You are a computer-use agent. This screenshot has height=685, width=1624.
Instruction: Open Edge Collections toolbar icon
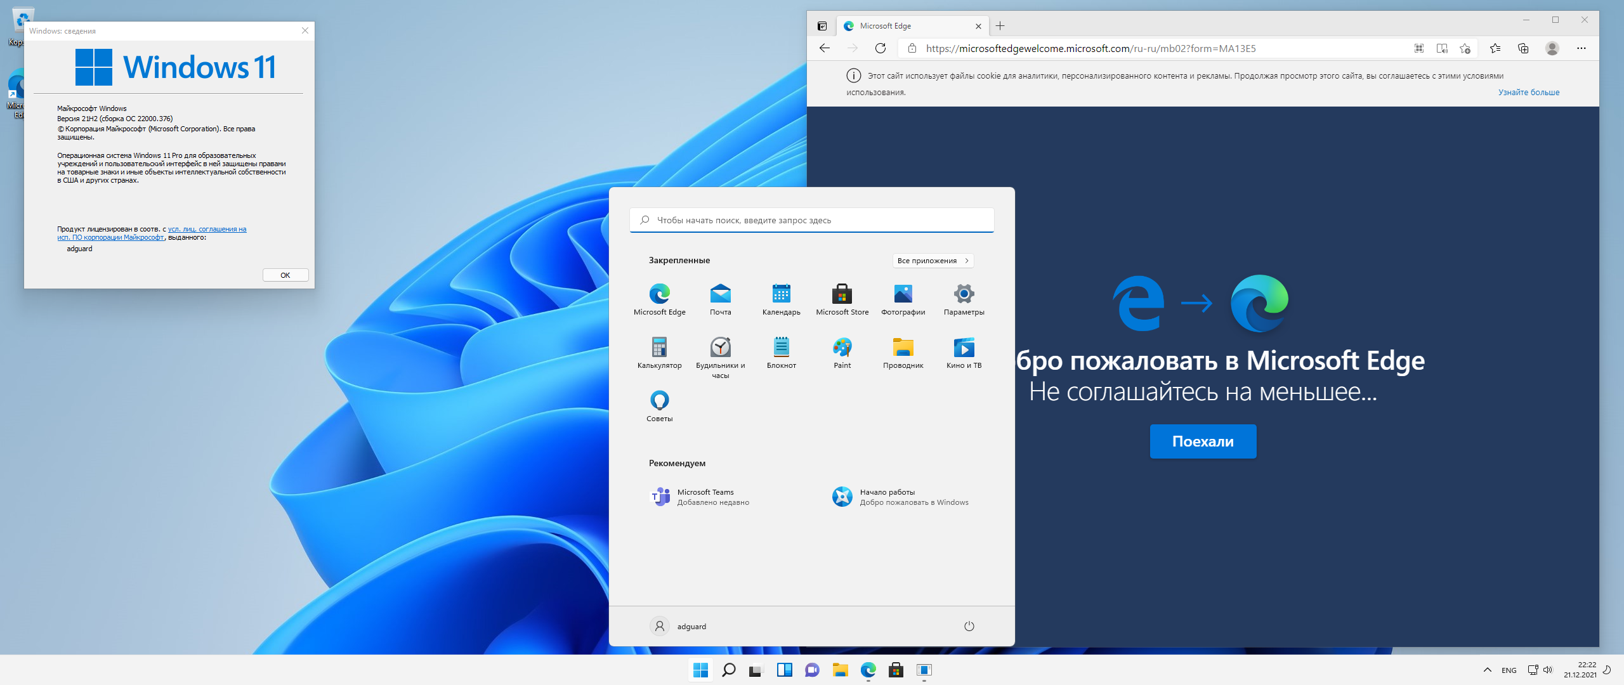pyautogui.click(x=1523, y=48)
